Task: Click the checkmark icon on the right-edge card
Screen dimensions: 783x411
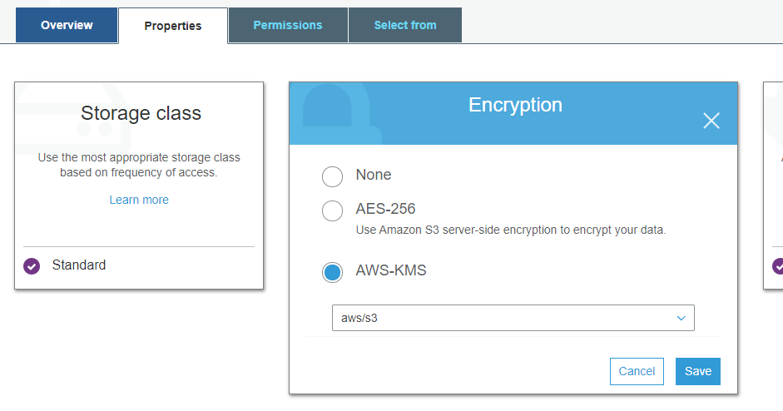Action: click(x=779, y=266)
